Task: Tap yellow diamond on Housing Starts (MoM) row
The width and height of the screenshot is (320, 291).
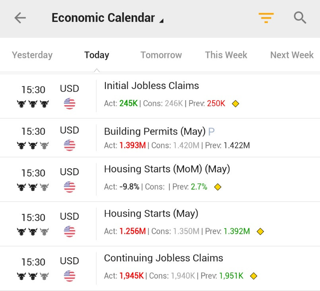Action: (x=217, y=187)
